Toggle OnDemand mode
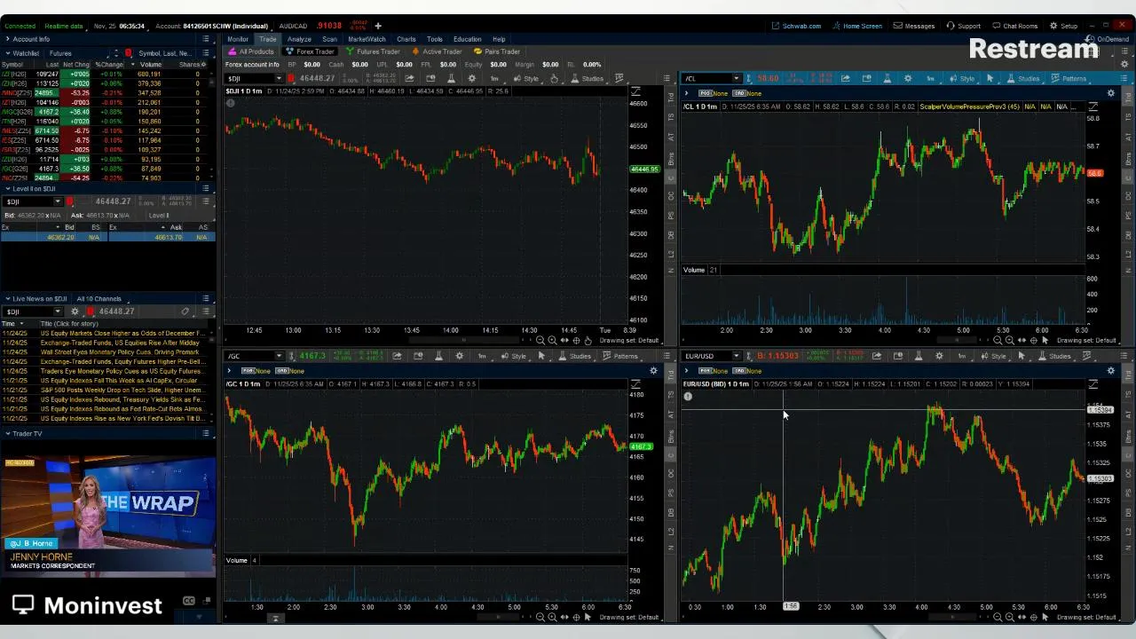 tap(1108, 39)
